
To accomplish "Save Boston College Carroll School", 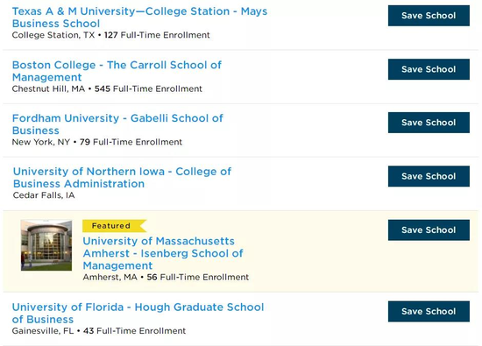I will [429, 69].
